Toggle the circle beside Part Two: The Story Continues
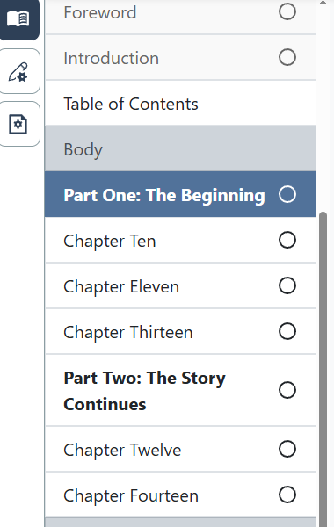 (287, 390)
